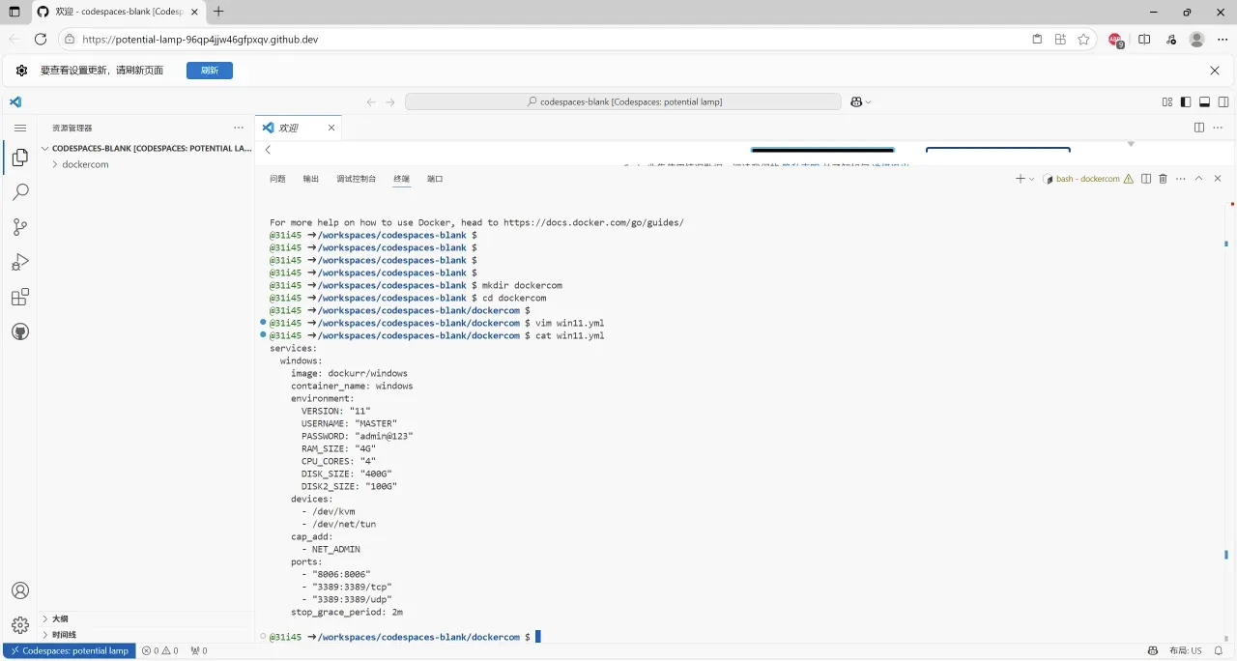This screenshot has height=661, width=1237.
Task: Open the browser settings and more menu
Action: (x=1223, y=40)
